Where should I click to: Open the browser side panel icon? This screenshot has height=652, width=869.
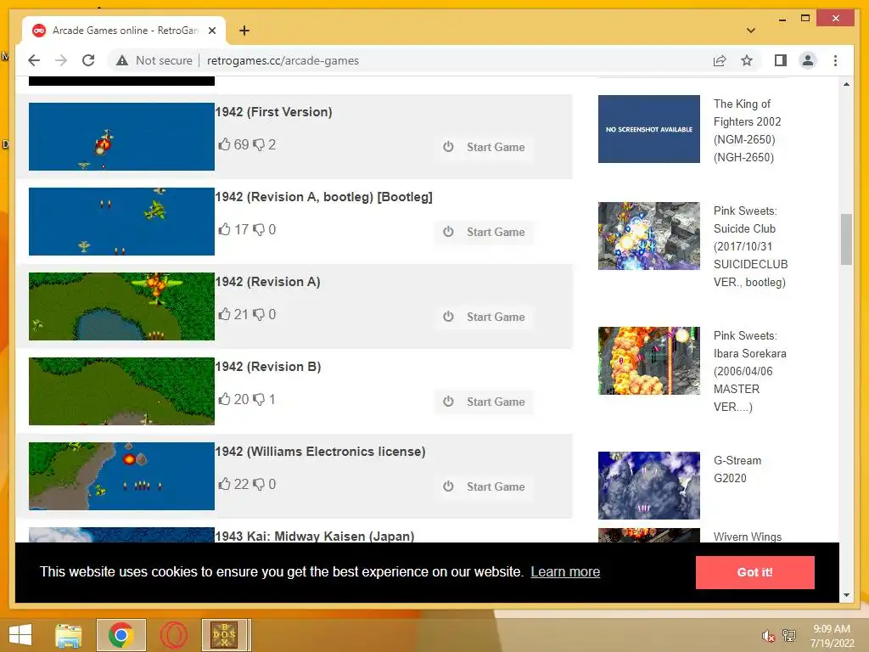click(781, 60)
